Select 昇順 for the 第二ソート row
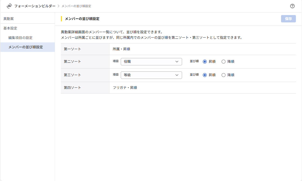This screenshot has height=181, width=302. (205, 61)
